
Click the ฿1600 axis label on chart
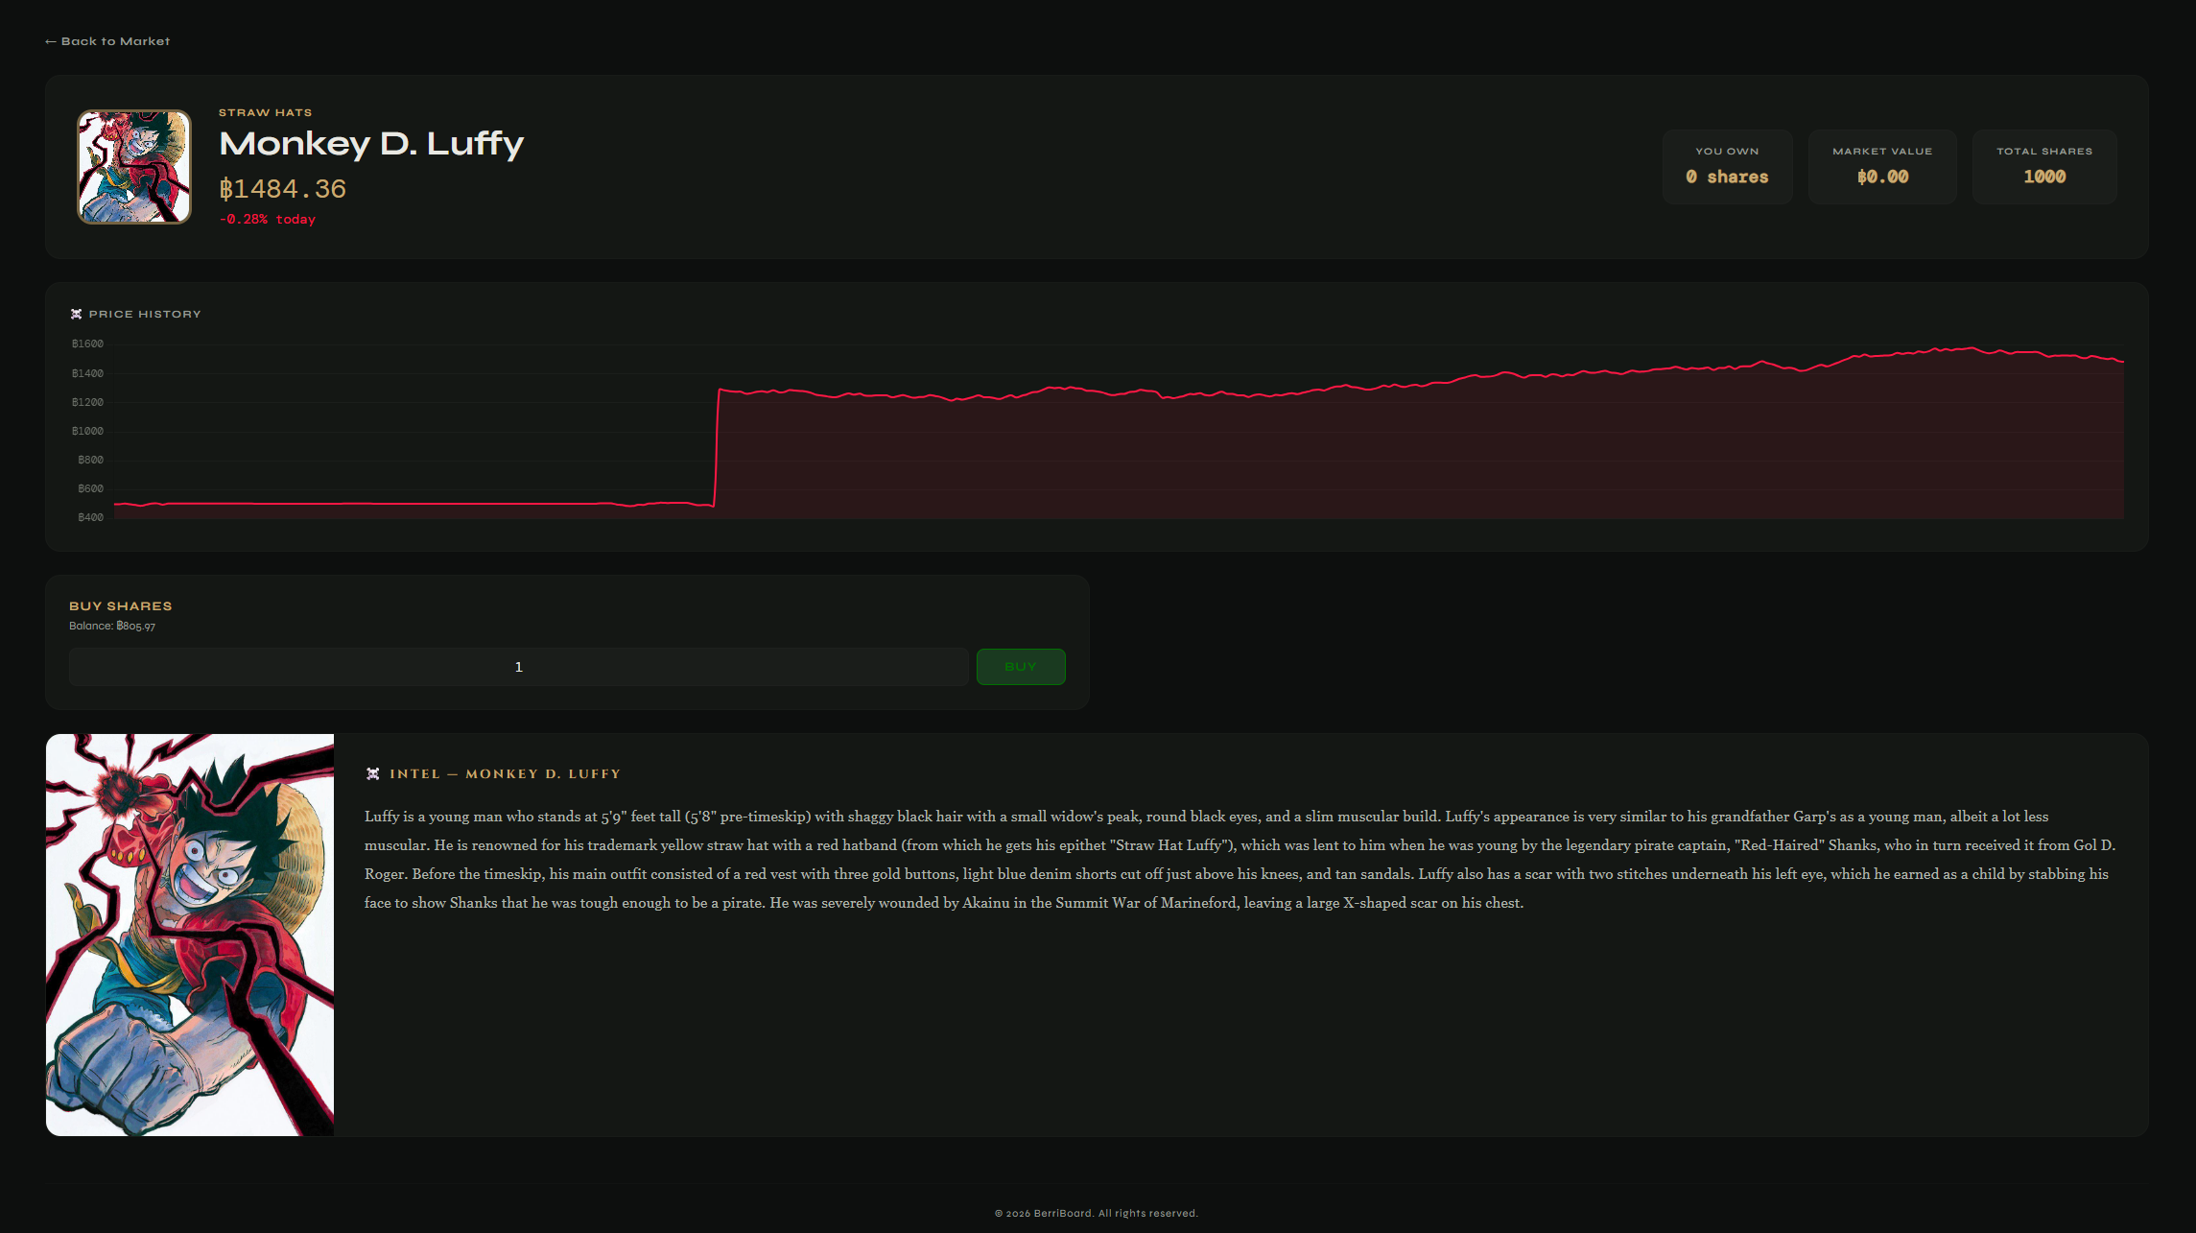tap(87, 344)
